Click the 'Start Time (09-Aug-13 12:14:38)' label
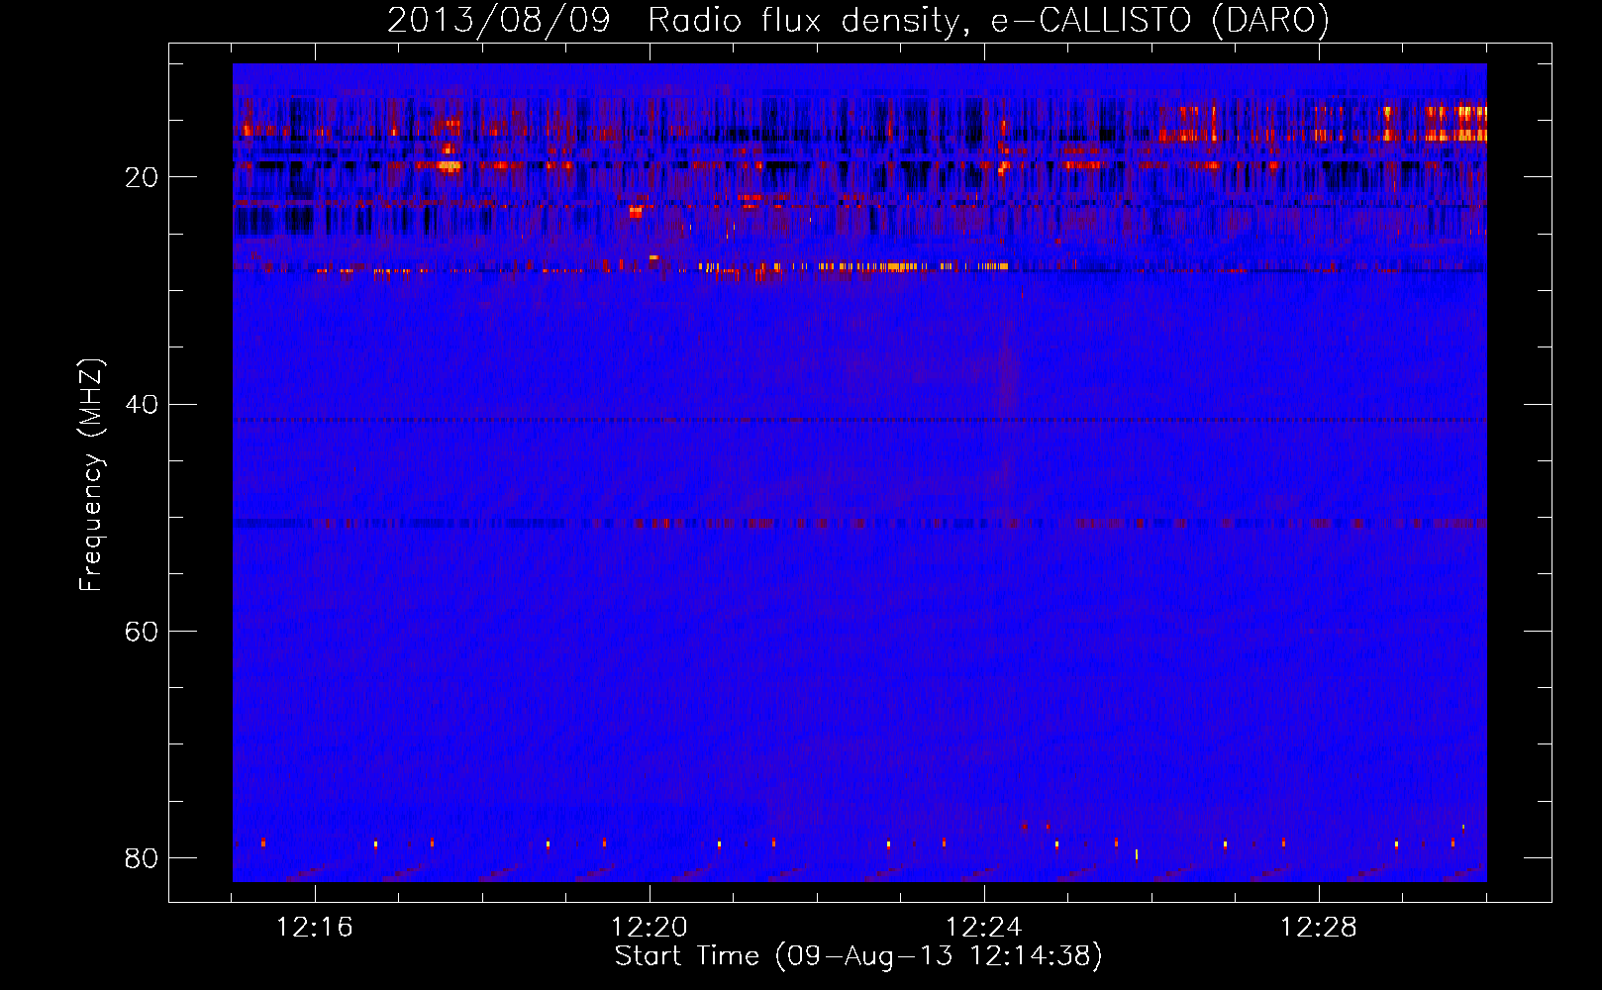 858,956
